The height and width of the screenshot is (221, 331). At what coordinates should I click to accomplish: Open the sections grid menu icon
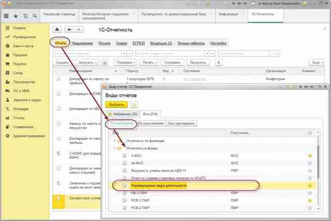[x=6, y=16]
